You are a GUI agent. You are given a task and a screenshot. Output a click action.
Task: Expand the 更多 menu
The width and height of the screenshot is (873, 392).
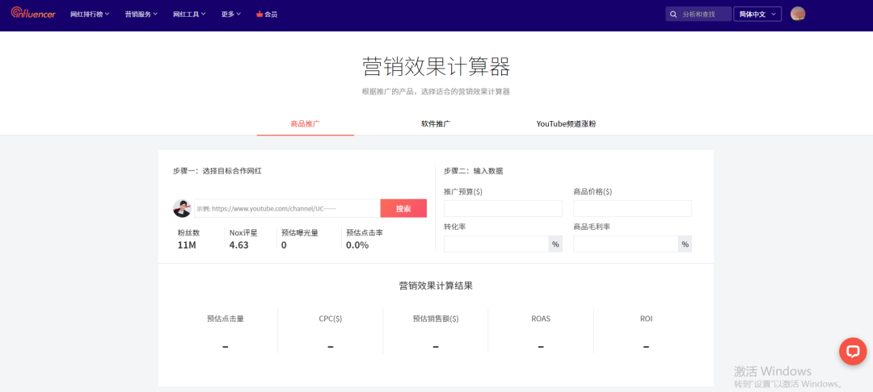click(x=231, y=15)
